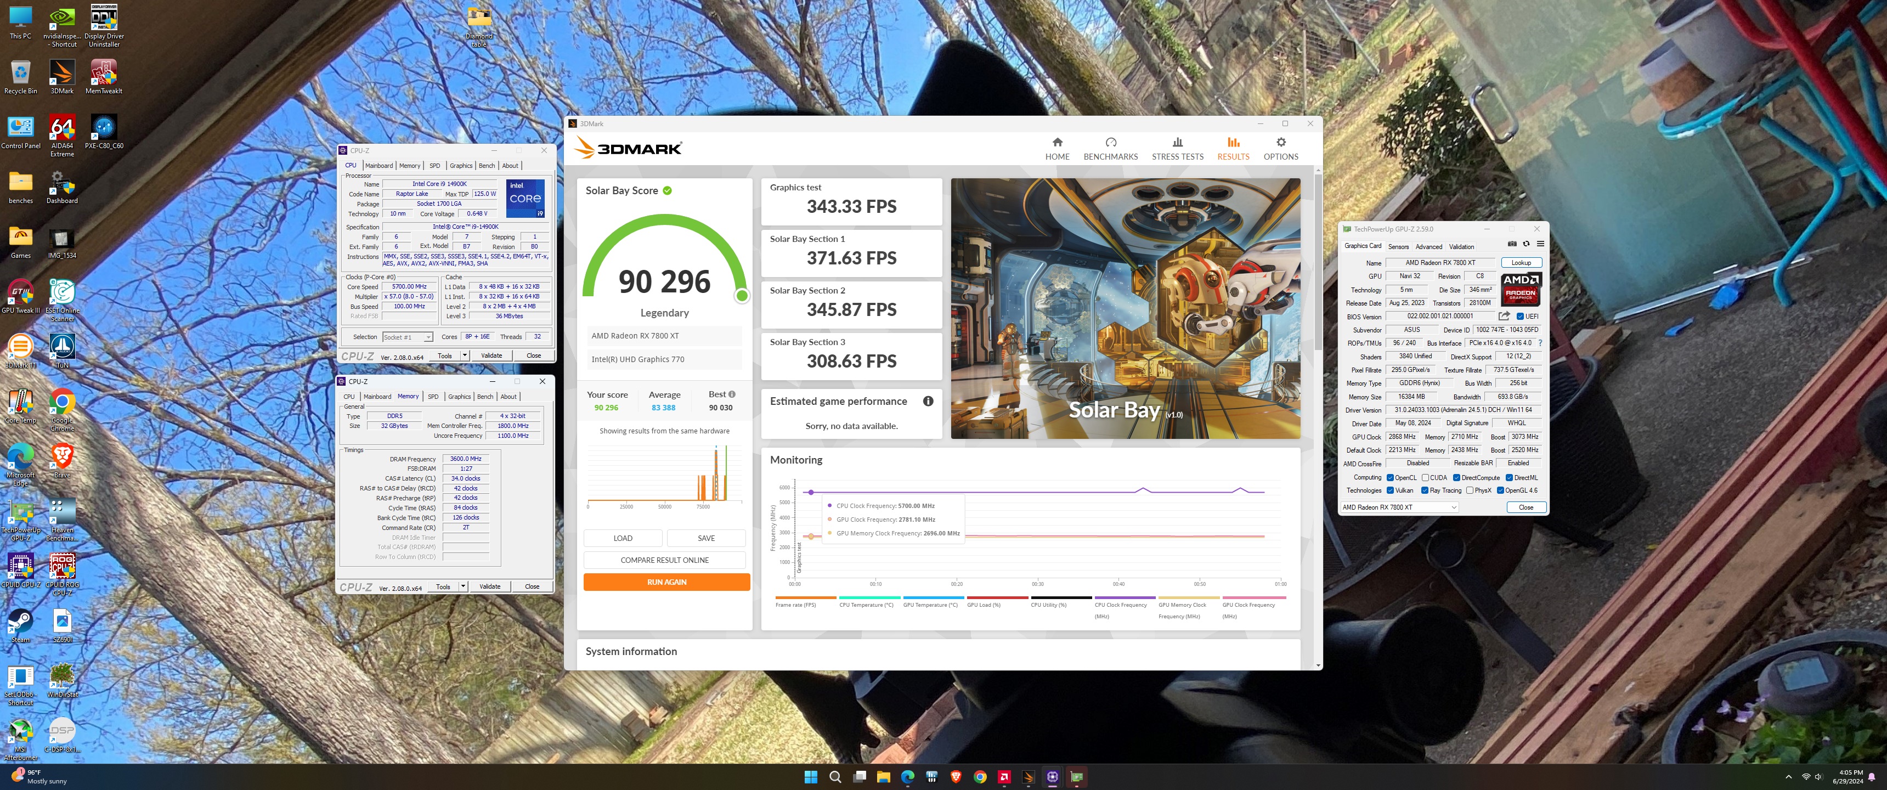The image size is (1887, 790).
Task: Switch to Bench tab in upper CPU-Z window
Action: [x=487, y=166]
